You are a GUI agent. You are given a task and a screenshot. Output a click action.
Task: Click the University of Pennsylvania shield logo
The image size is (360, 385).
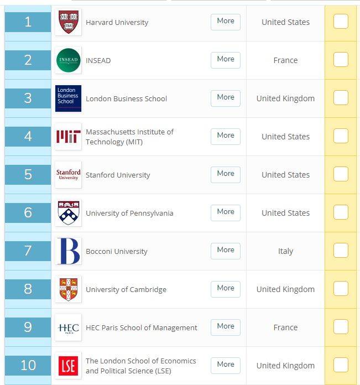(x=68, y=213)
